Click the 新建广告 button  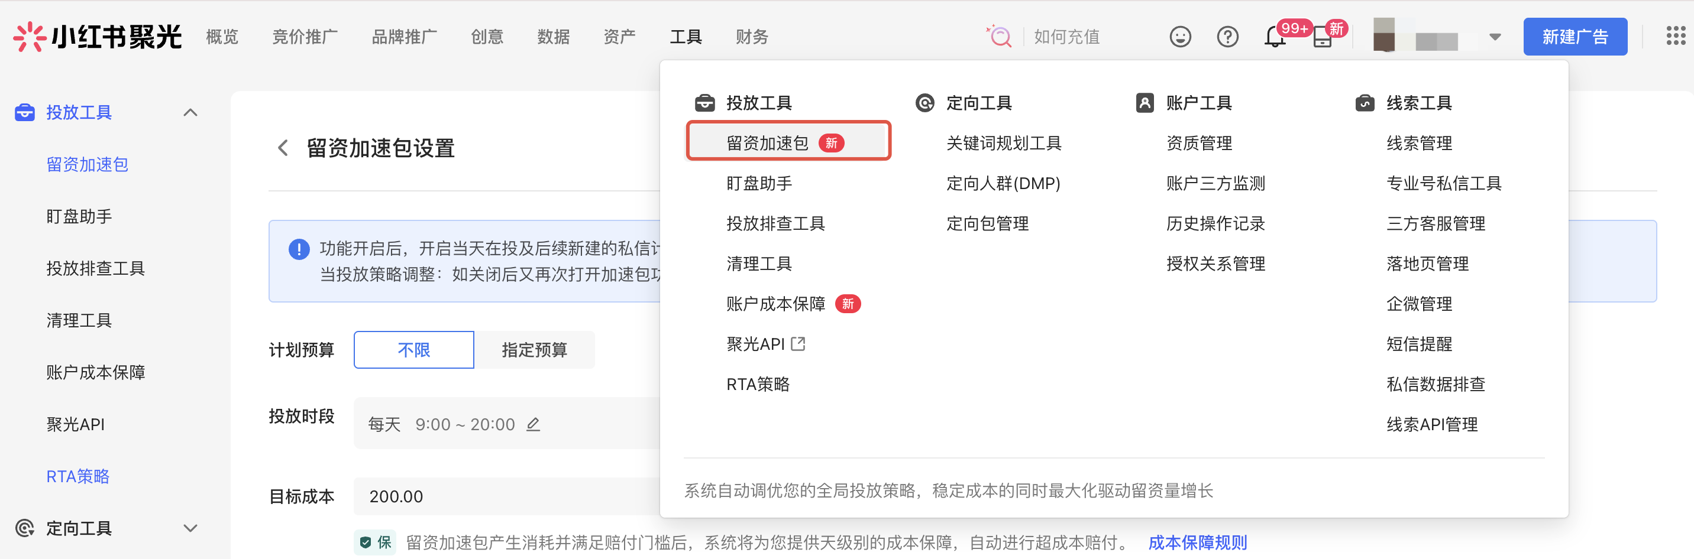pos(1575,37)
